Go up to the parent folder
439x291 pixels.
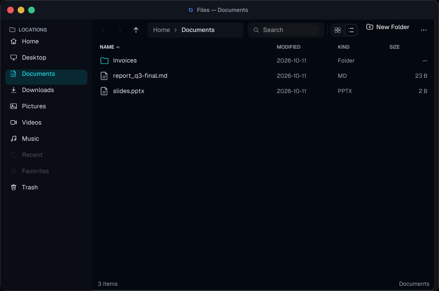pyautogui.click(x=136, y=30)
